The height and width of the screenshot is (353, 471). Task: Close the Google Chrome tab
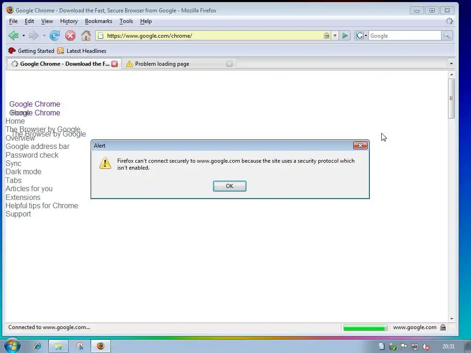tap(115, 63)
